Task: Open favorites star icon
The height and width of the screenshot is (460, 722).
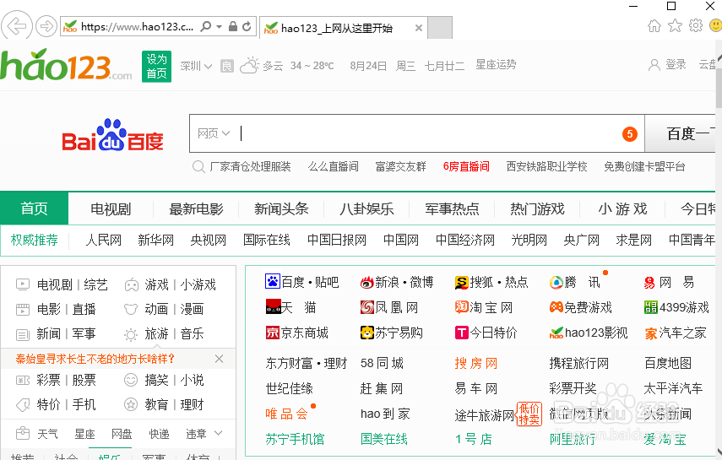Action: [675, 26]
